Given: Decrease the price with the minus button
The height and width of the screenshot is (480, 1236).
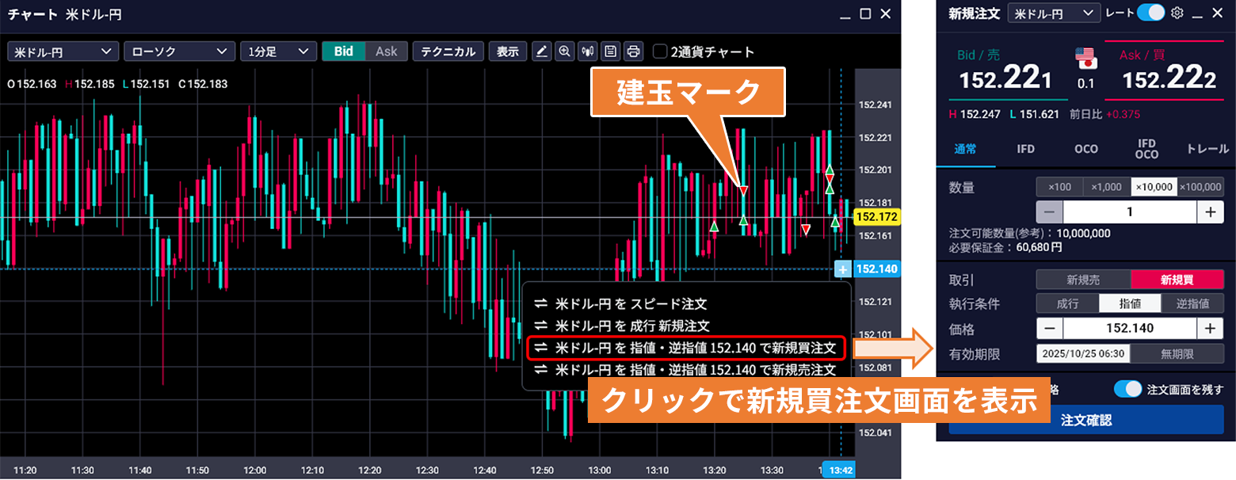Looking at the screenshot, I should click(1050, 328).
